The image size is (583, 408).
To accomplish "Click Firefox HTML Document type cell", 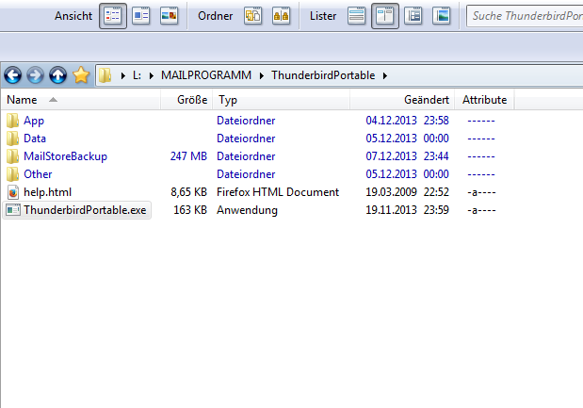I will [x=278, y=192].
